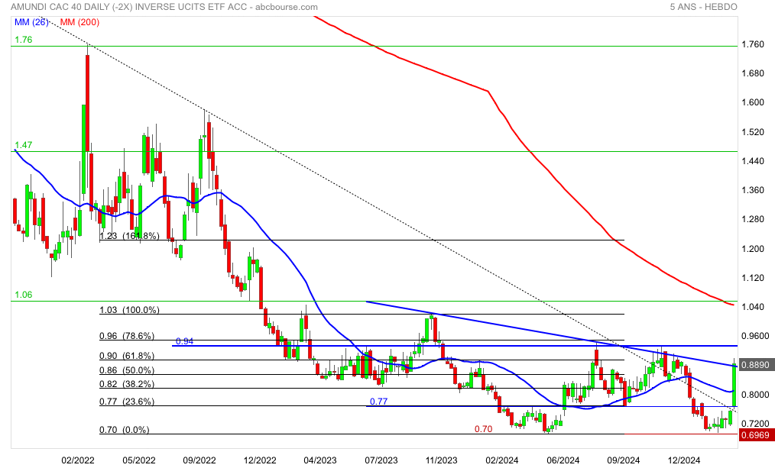
Task: Click the blue '0.94' horizontal line label
Action: [185, 341]
